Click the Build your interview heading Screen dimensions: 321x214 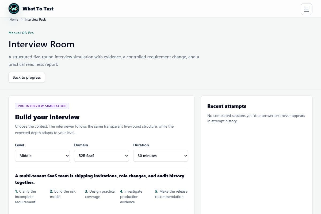point(47,117)
